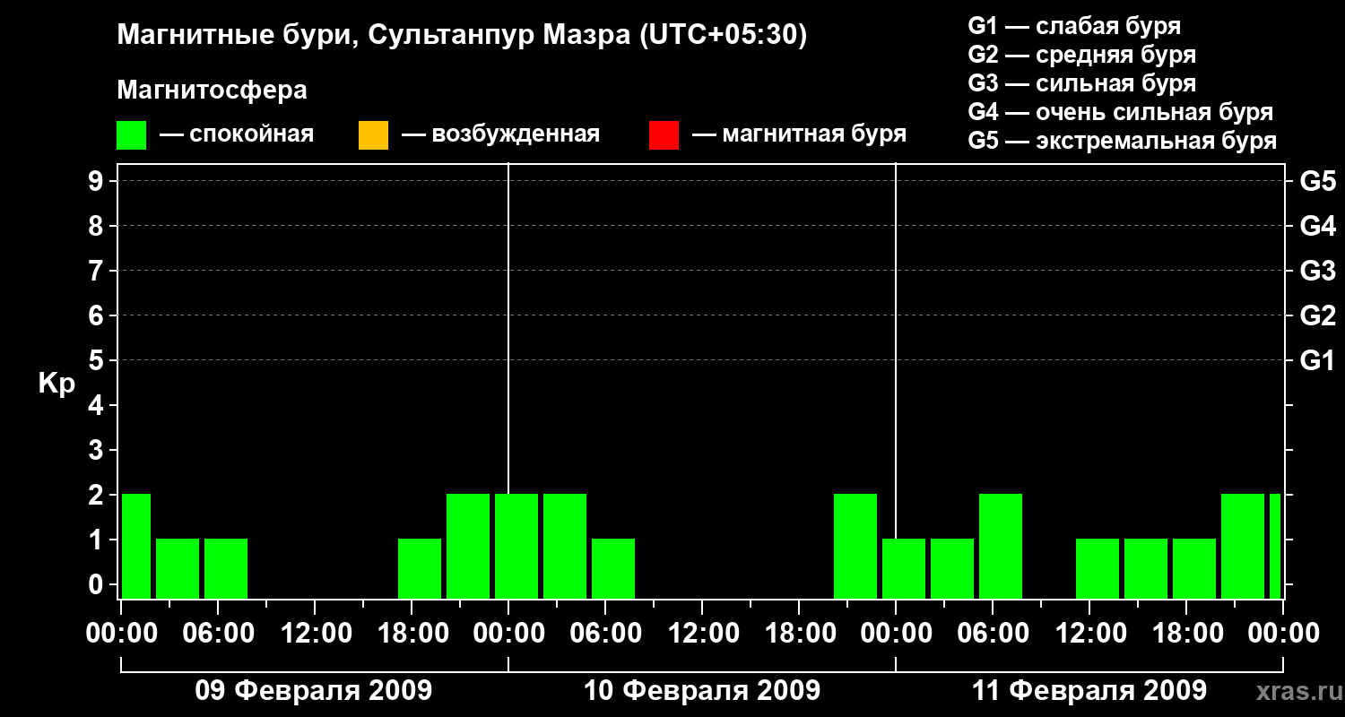The image size is (1345, 717).
Task: Click the '12:00' tick label above 09 Февраля
Action: point(315,633)
